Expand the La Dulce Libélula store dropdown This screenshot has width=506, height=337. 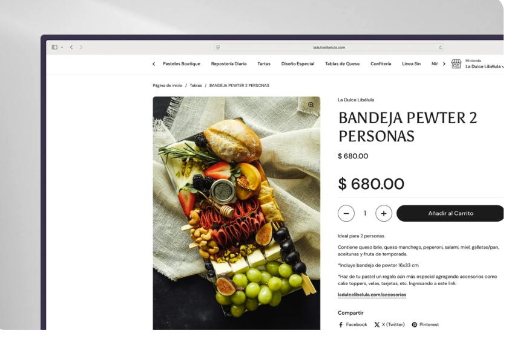[484, 66]
